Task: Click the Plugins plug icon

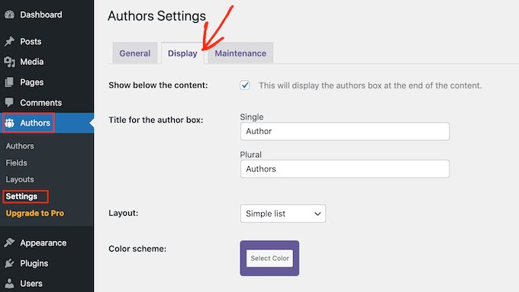Action: coord(10,263)
